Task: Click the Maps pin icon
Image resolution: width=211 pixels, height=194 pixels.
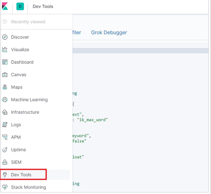Action: pyautogui.click(x=5, y=87)
